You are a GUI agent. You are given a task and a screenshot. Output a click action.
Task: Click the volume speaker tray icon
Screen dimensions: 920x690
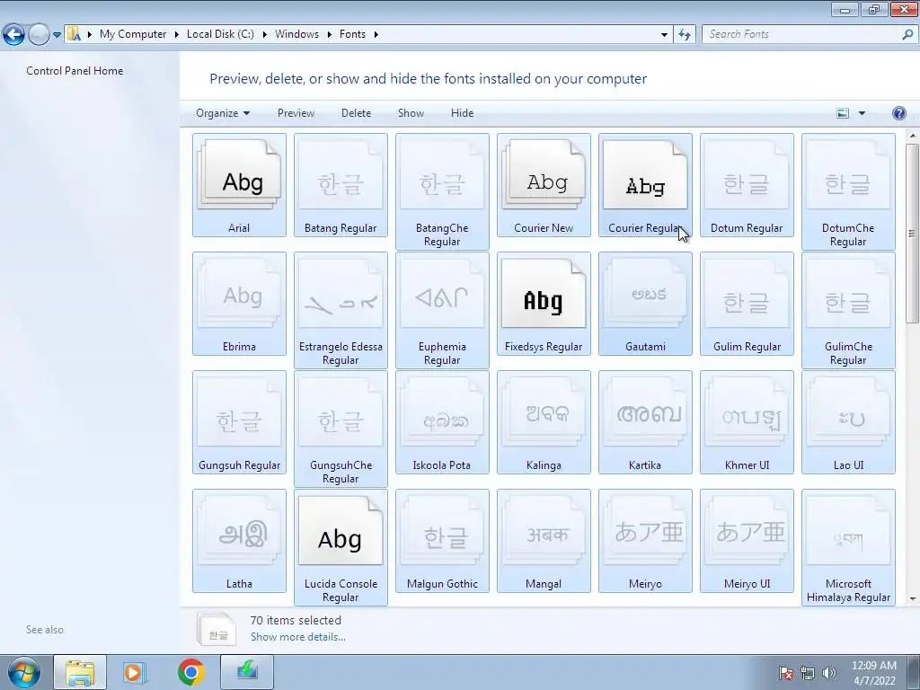pyautogui.click(x=829, y=673)
